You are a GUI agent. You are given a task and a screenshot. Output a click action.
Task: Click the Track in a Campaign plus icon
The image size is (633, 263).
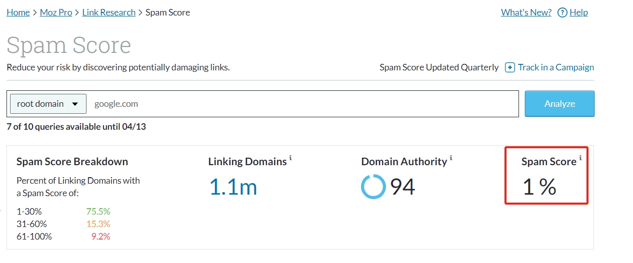coord(509,67)
